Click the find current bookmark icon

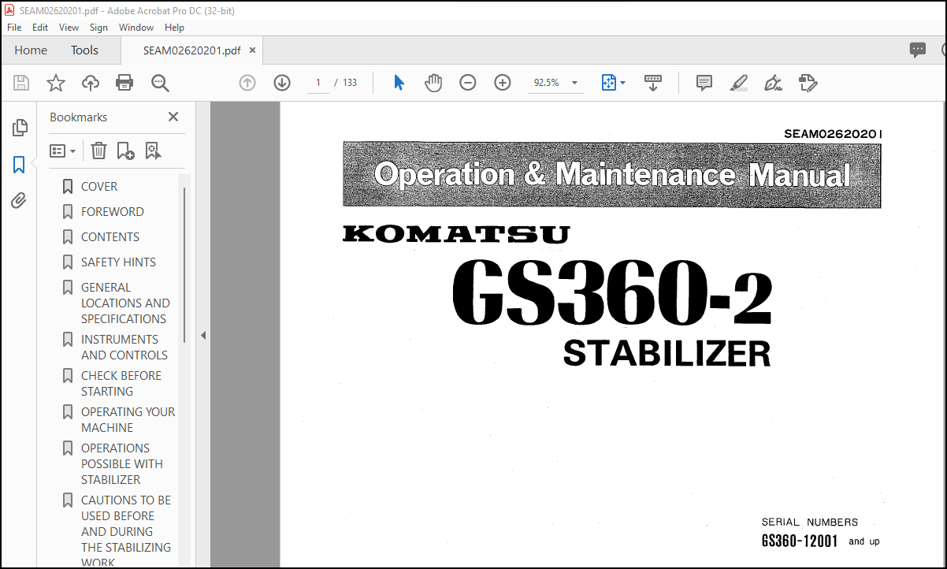152,151
